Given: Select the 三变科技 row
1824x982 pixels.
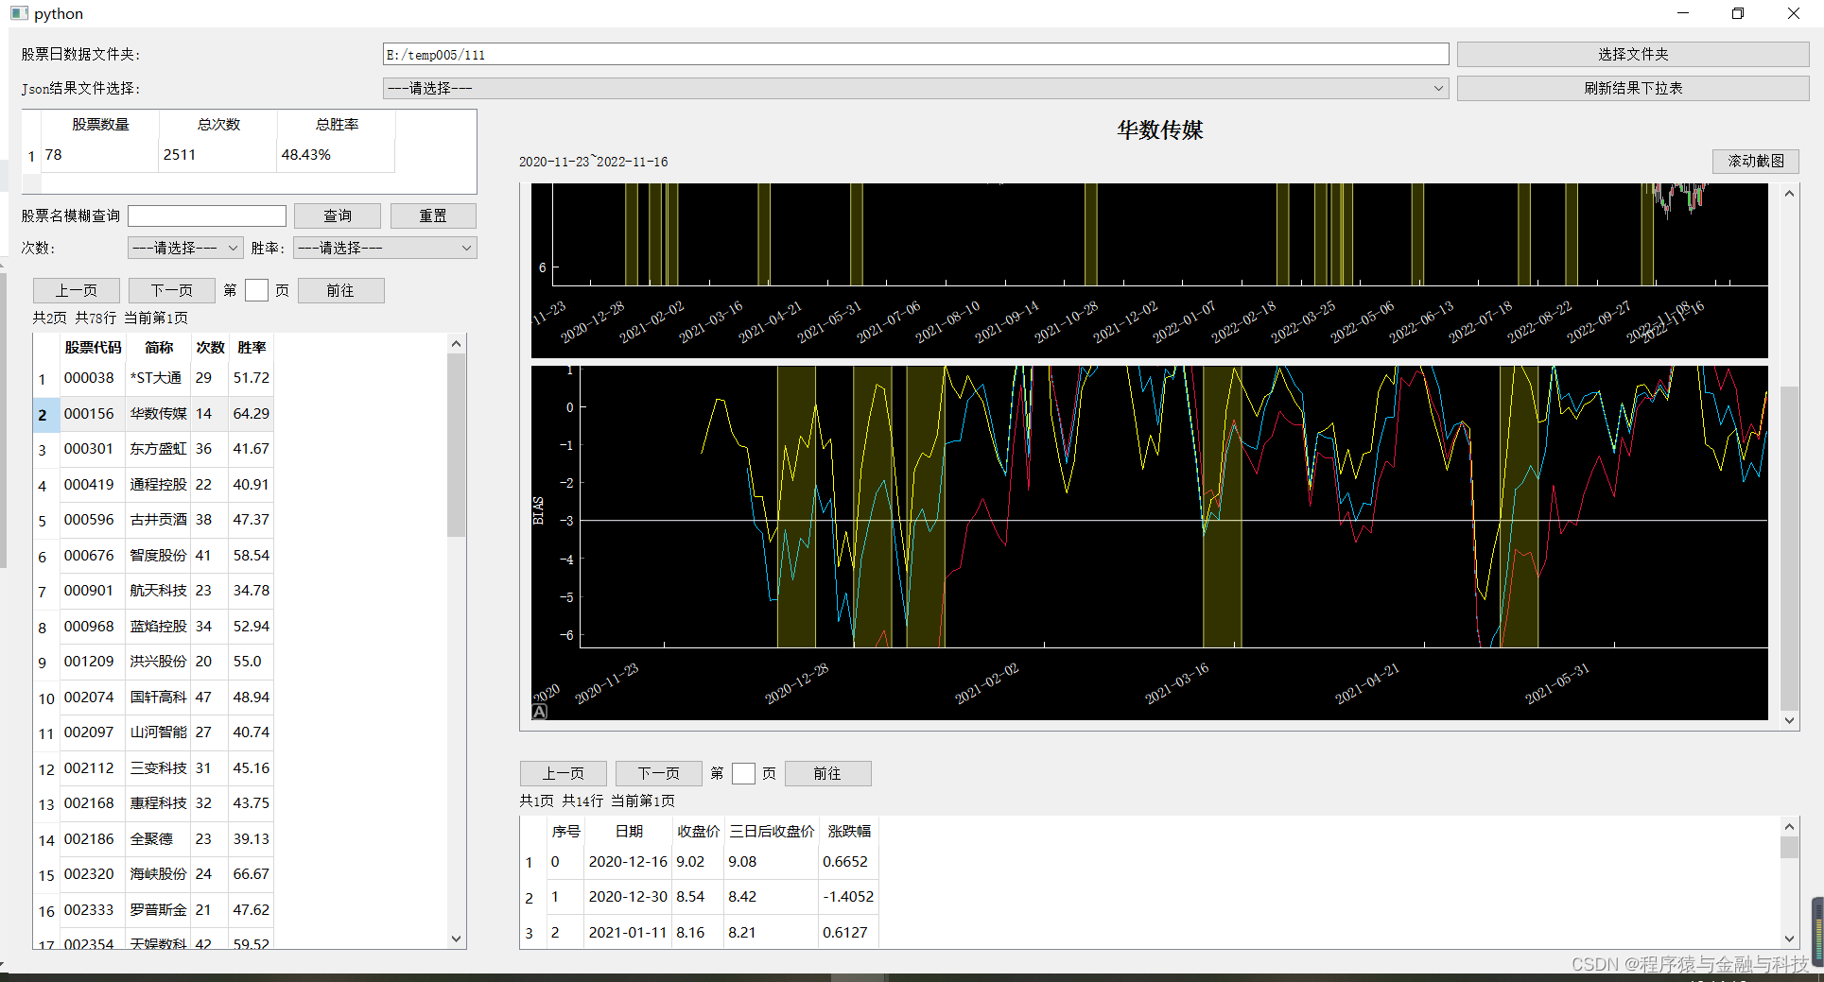Looking at the screenshot, I should click(154, 768).
